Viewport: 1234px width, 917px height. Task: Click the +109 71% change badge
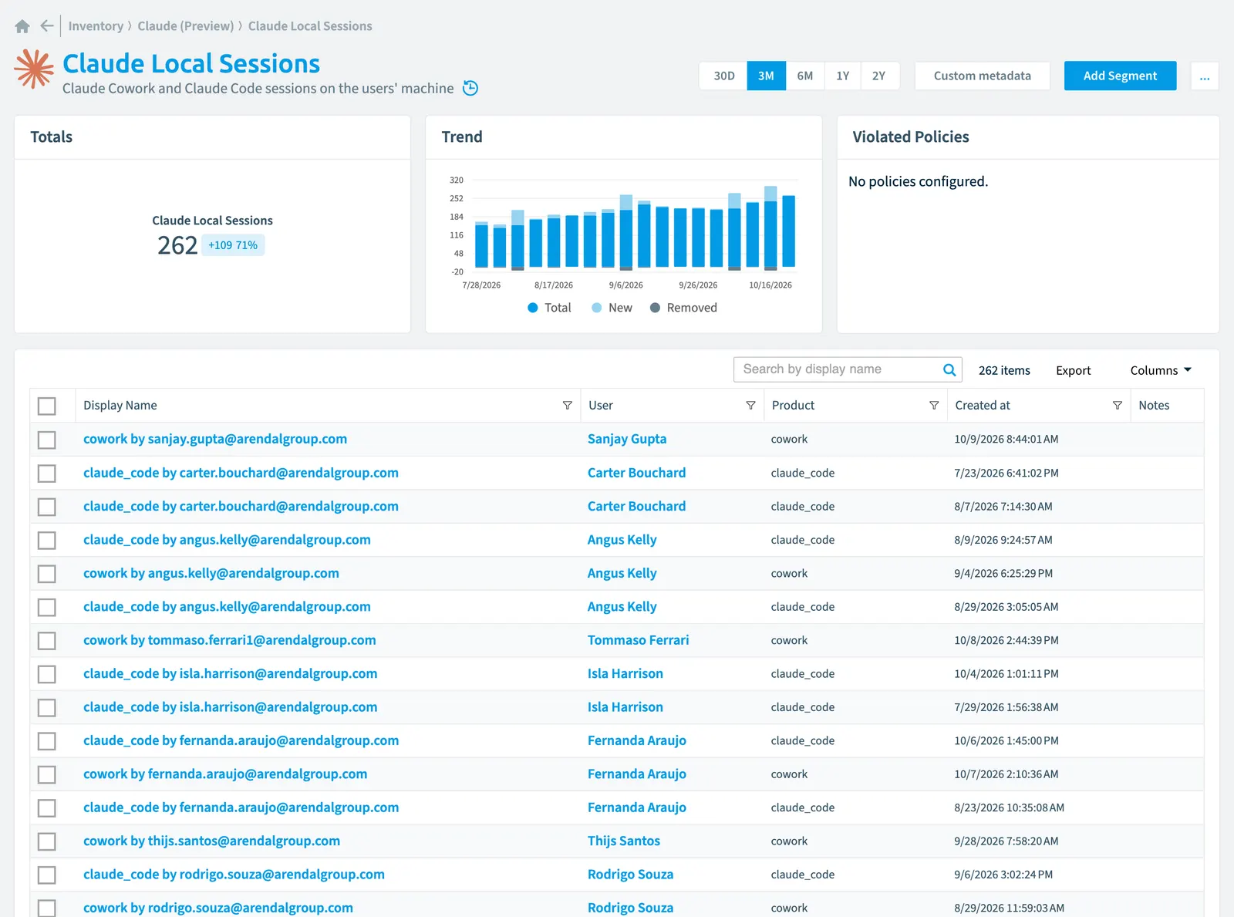(233, 245)
